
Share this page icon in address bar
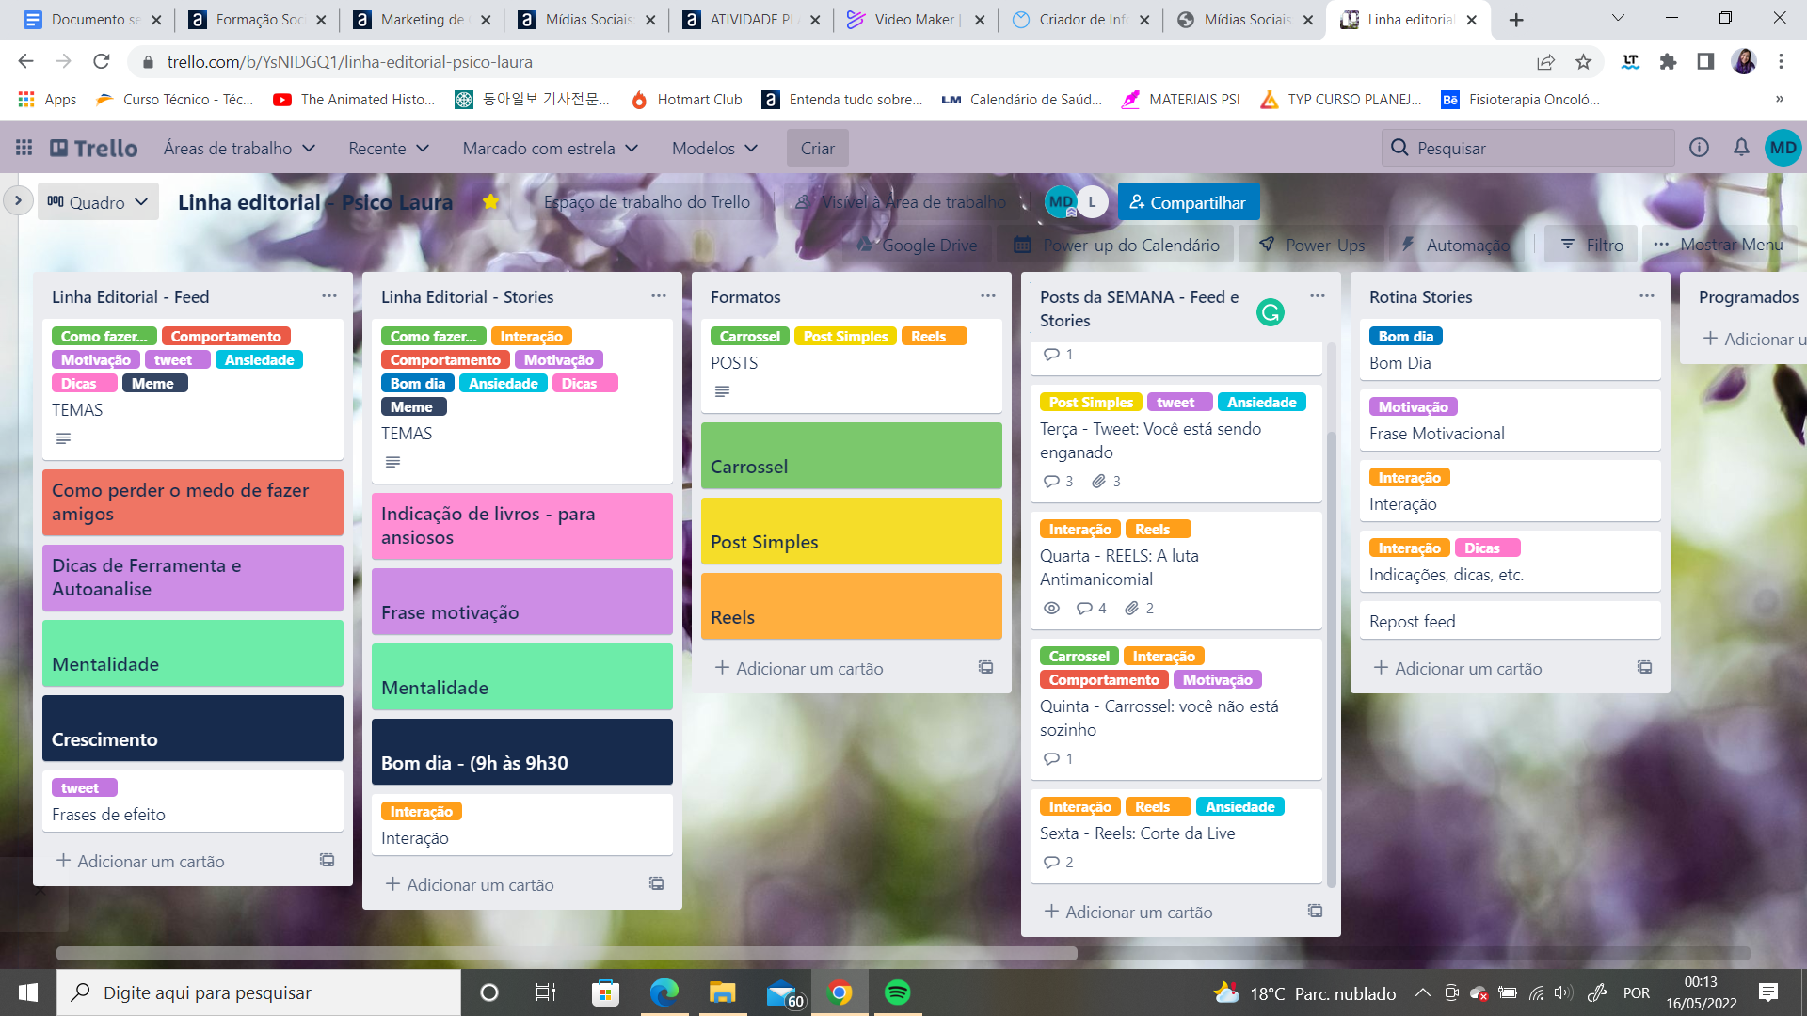coord(1545,61)
